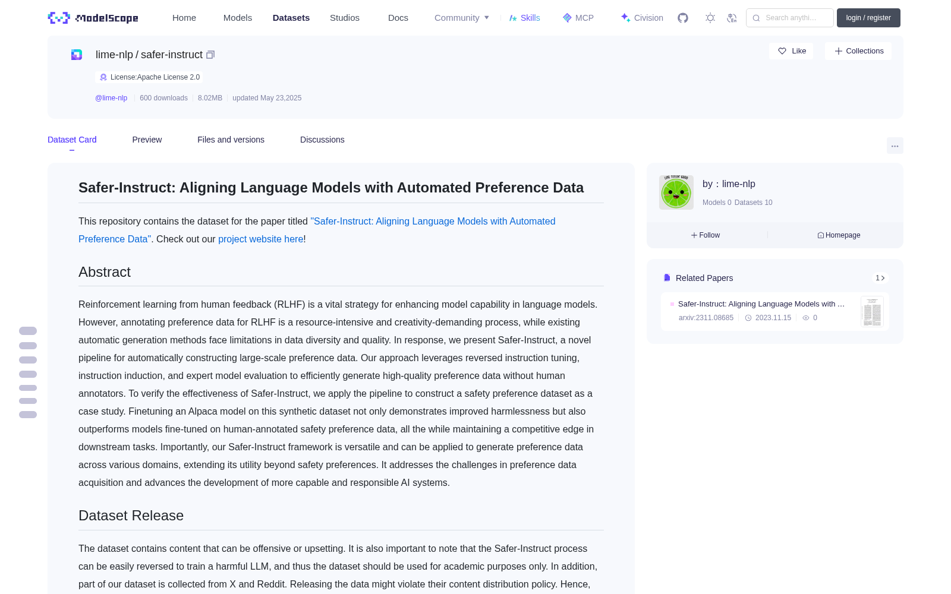
Task: Click the 'Dataset Release' section heading
Action: (x=131, y=516)
